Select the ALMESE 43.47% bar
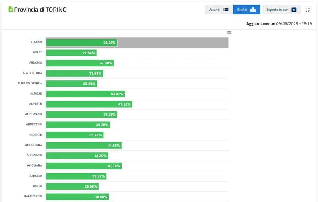318x202 pixels. (x=85, y=94)
